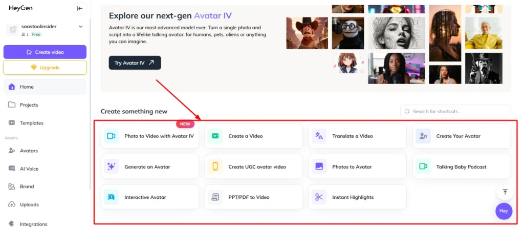This screenshot has height=227, width=524.
Task: Click the Templates film icon
Action: point(12,123)
